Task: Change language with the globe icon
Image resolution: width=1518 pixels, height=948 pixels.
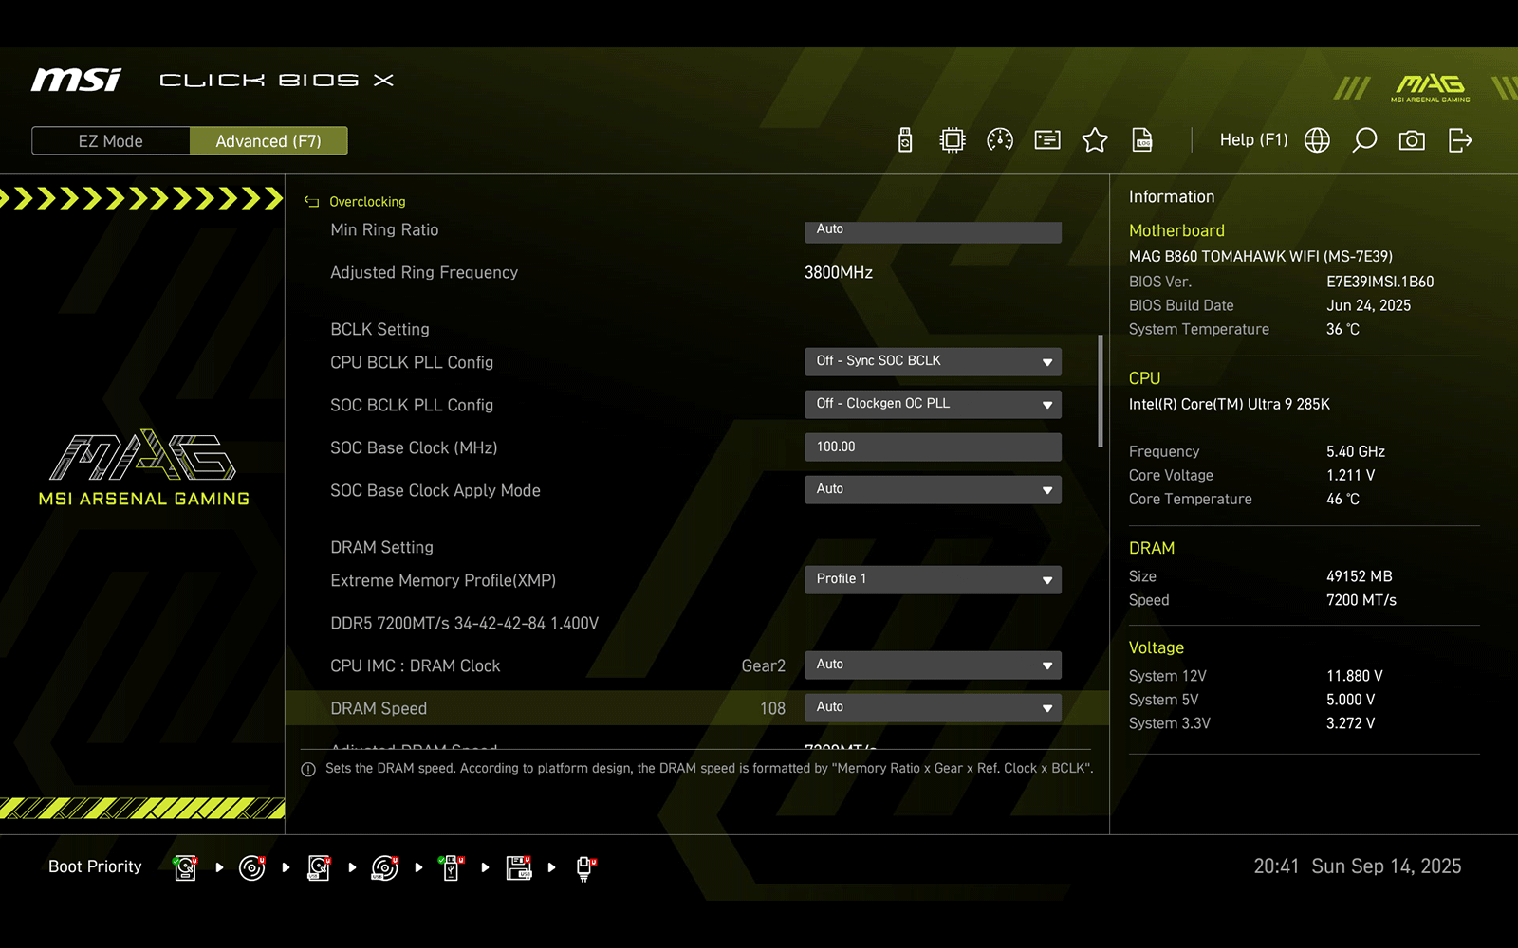Action: (1317, 140)
